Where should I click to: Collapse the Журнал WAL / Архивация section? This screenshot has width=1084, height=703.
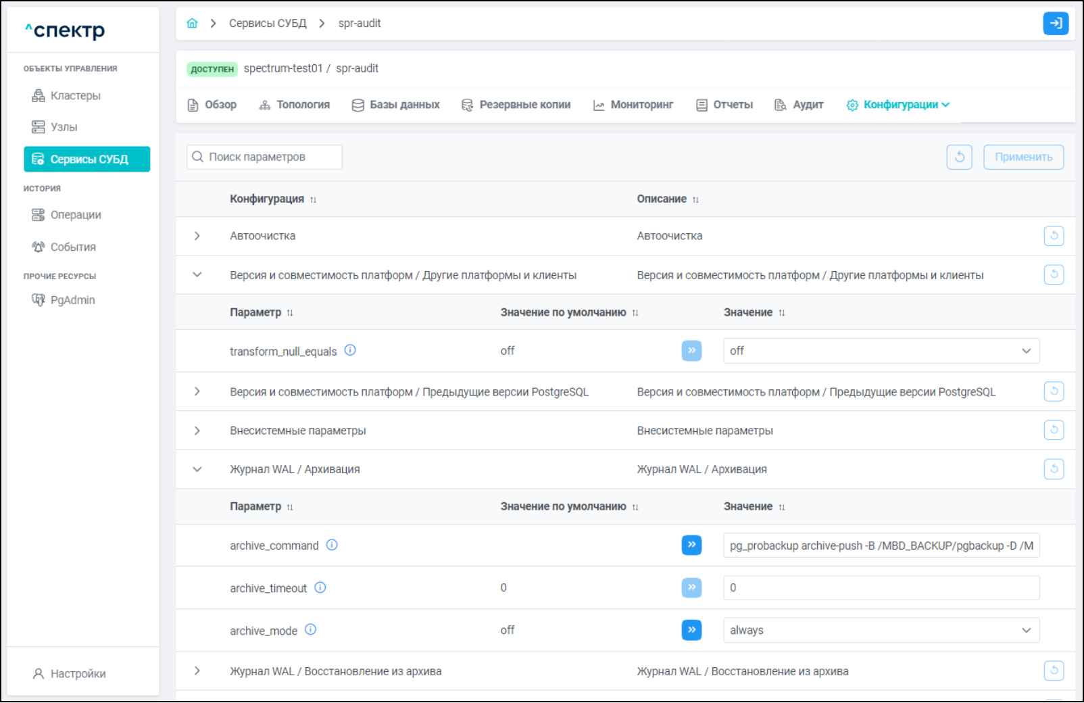[197, 469]
